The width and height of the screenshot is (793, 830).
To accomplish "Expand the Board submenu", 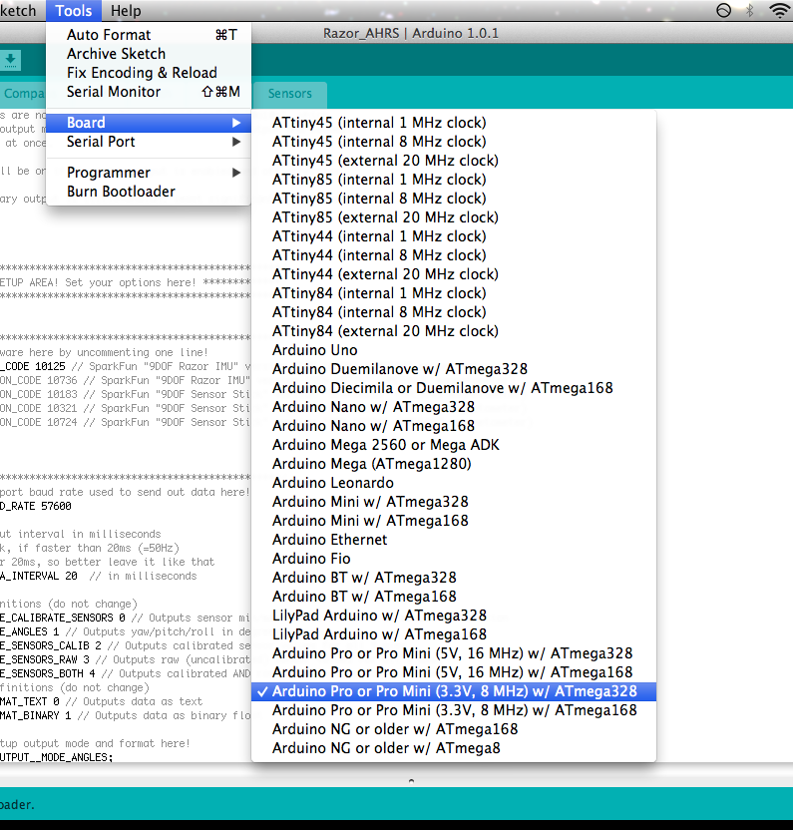I will click(149, 123).
